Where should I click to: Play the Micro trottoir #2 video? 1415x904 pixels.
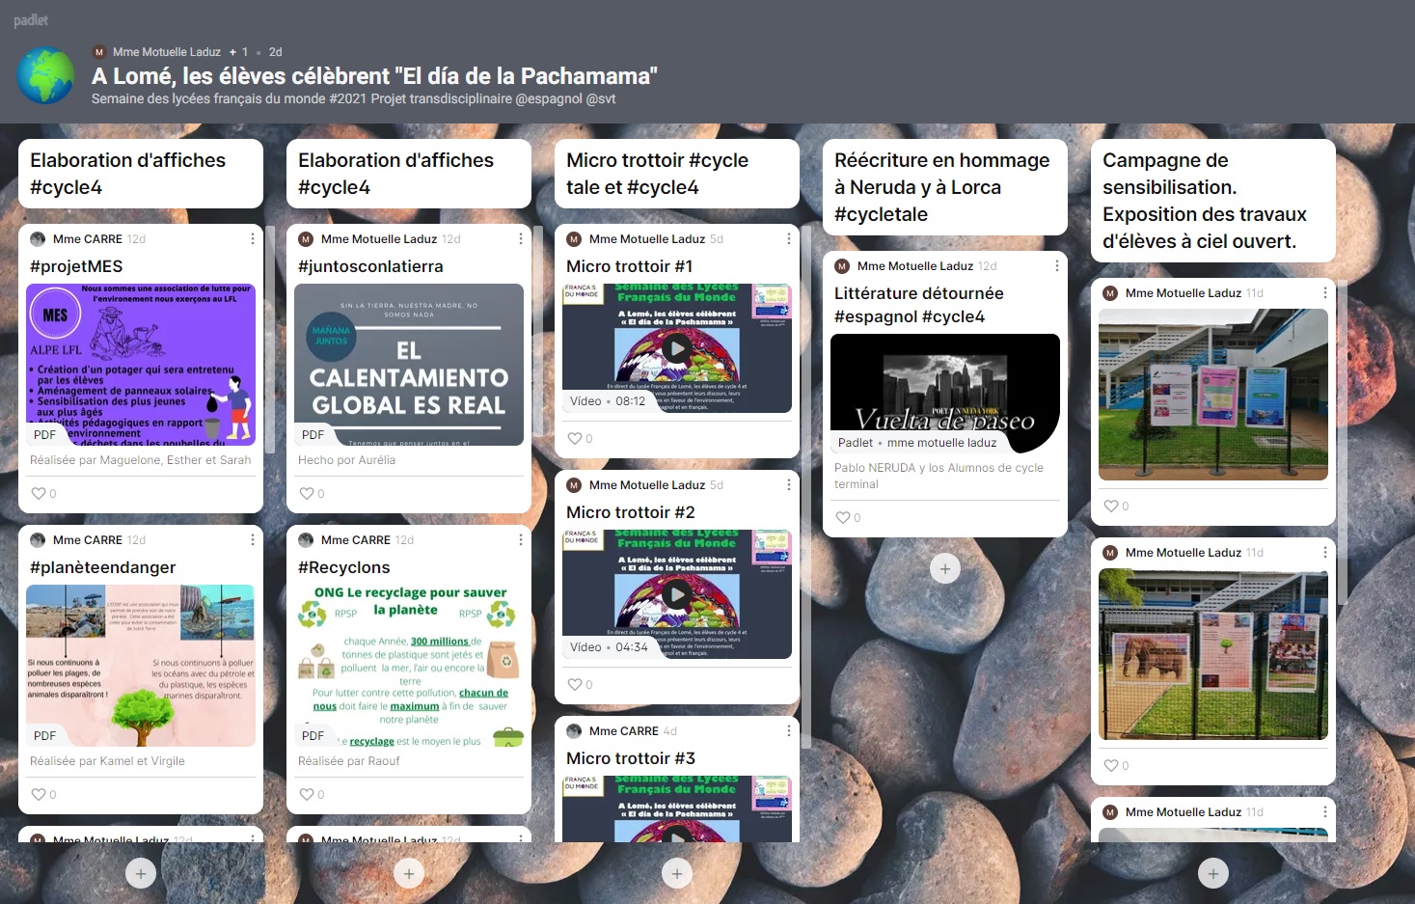(677, 594)
